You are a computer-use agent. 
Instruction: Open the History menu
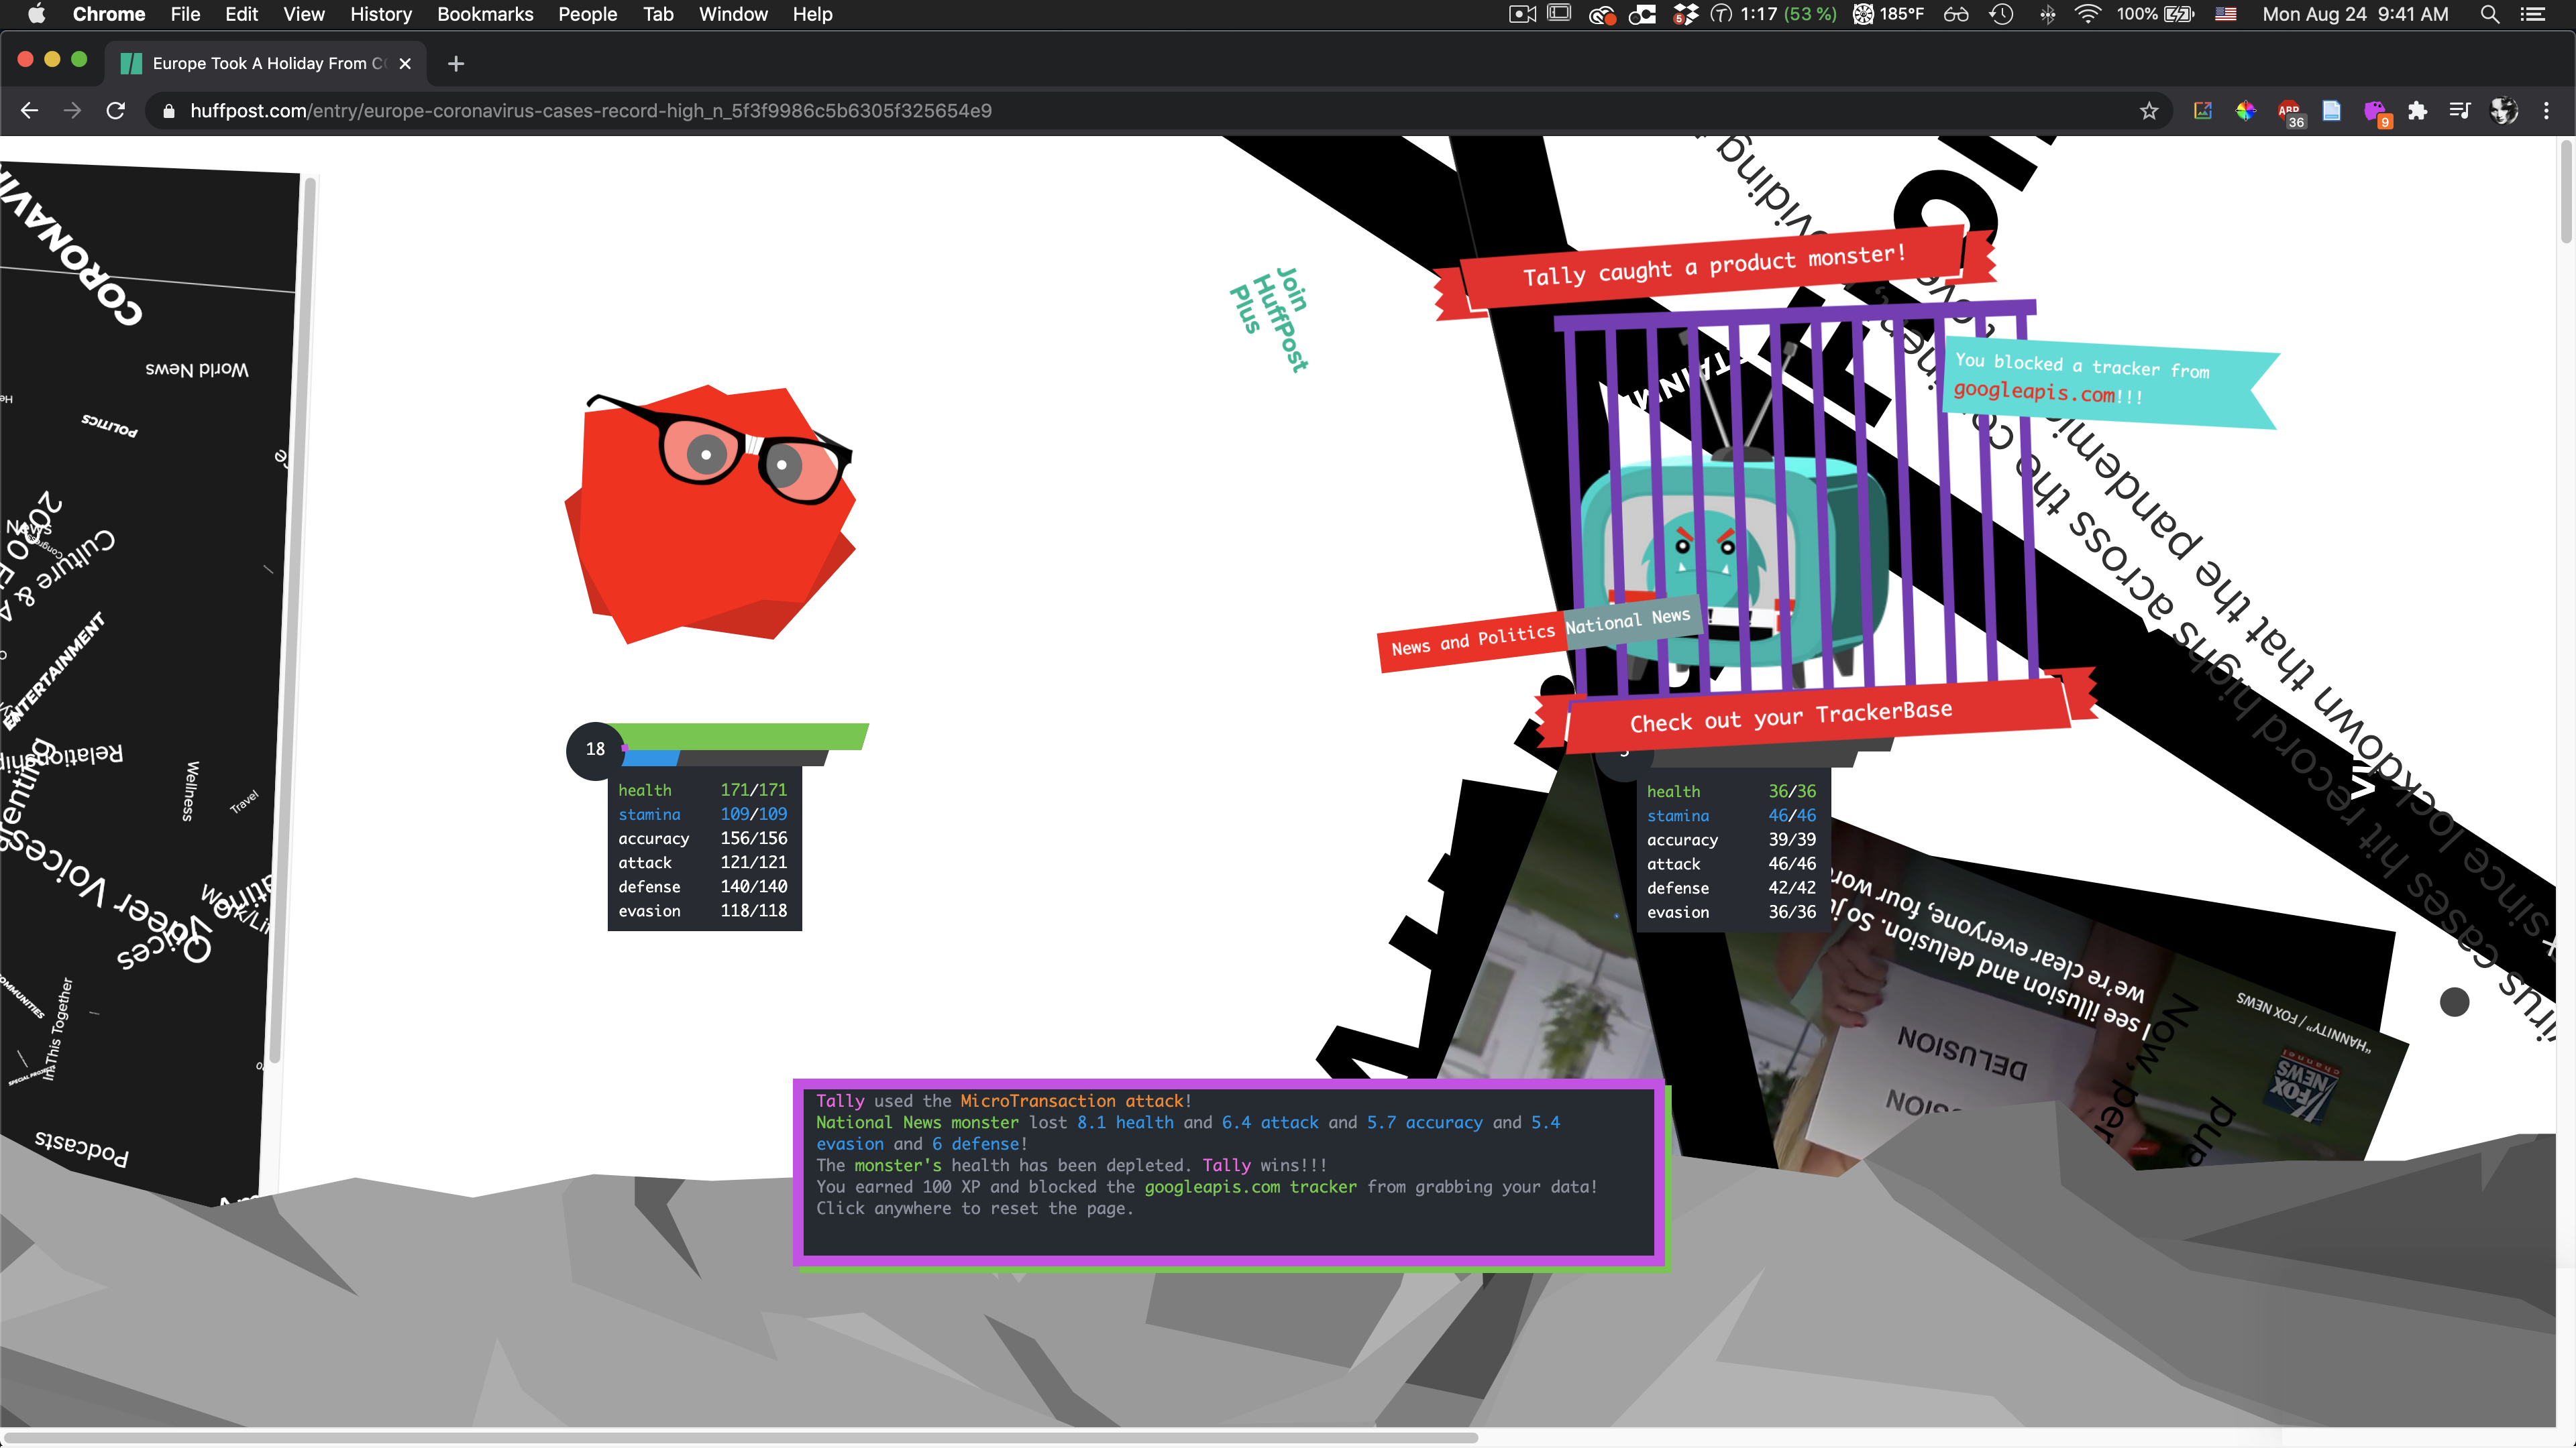click(x=381, y=14)
